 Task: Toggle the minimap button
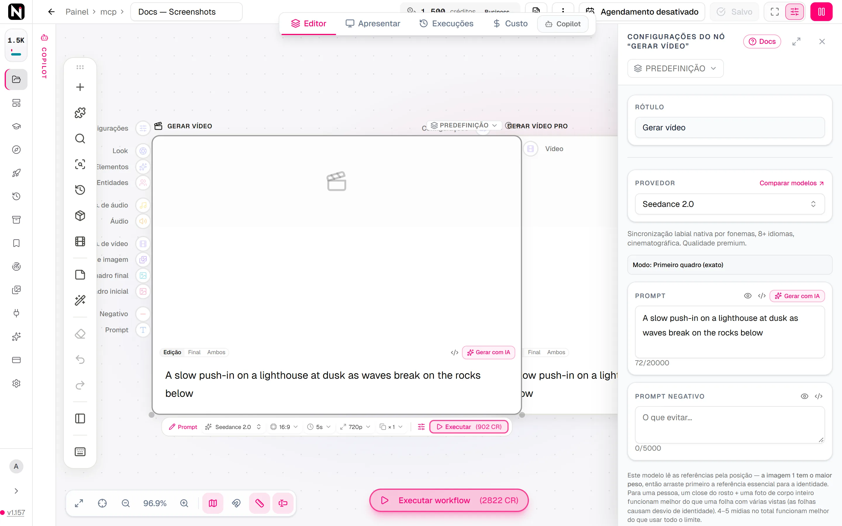click(x=213, y=503)
